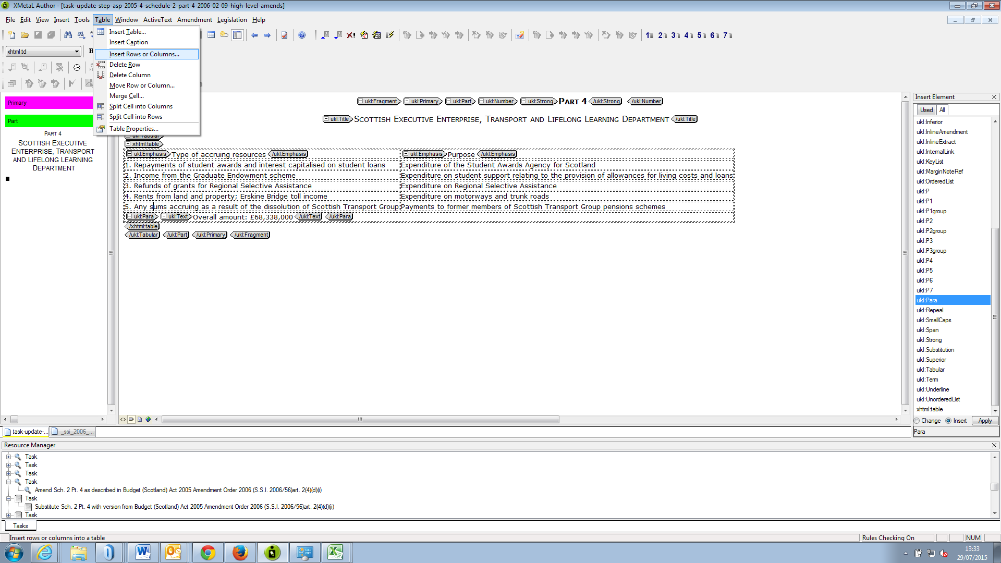
Task: Click the binoculars Find icon
Action: pyautogui.click(x=68, y=35)
